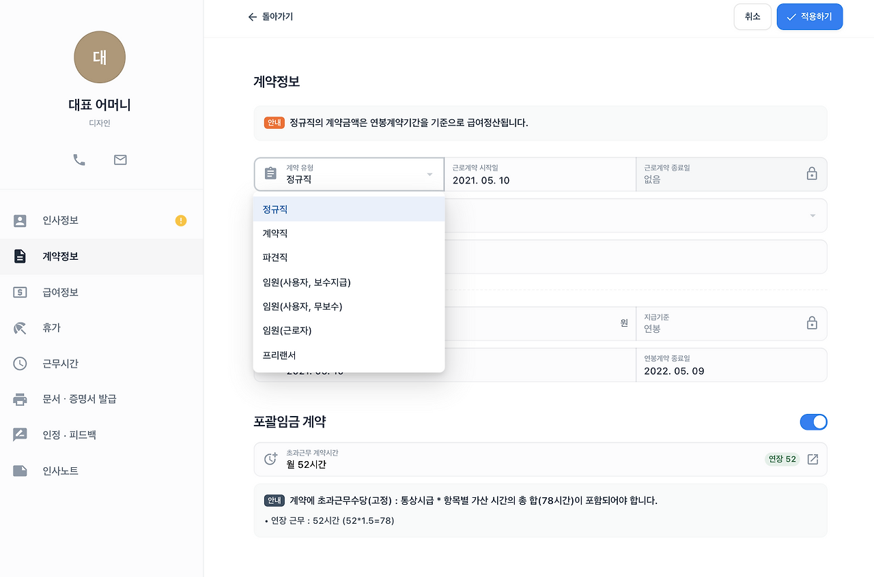
Task: Select 임원(사용자, 무보수) option
Action: [349, 306]
